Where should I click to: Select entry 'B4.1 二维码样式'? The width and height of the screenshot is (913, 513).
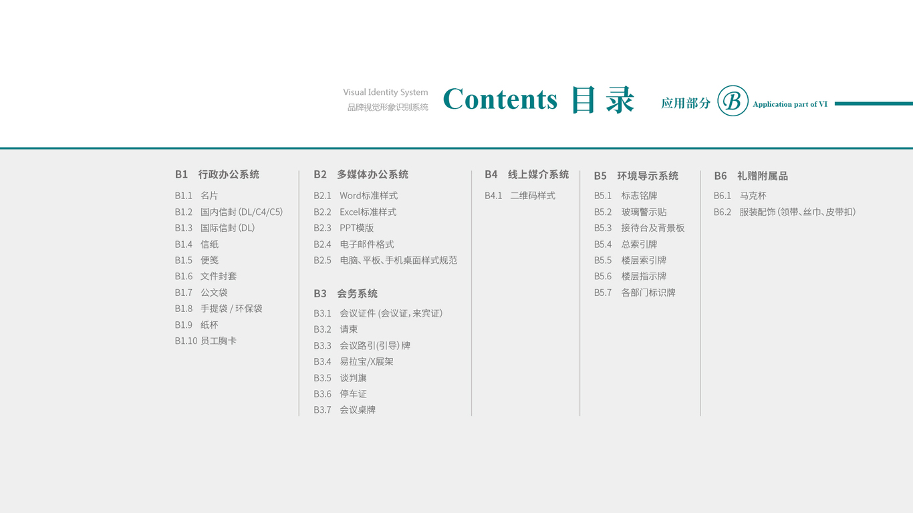pyautogui.click(x=520, y=196)
